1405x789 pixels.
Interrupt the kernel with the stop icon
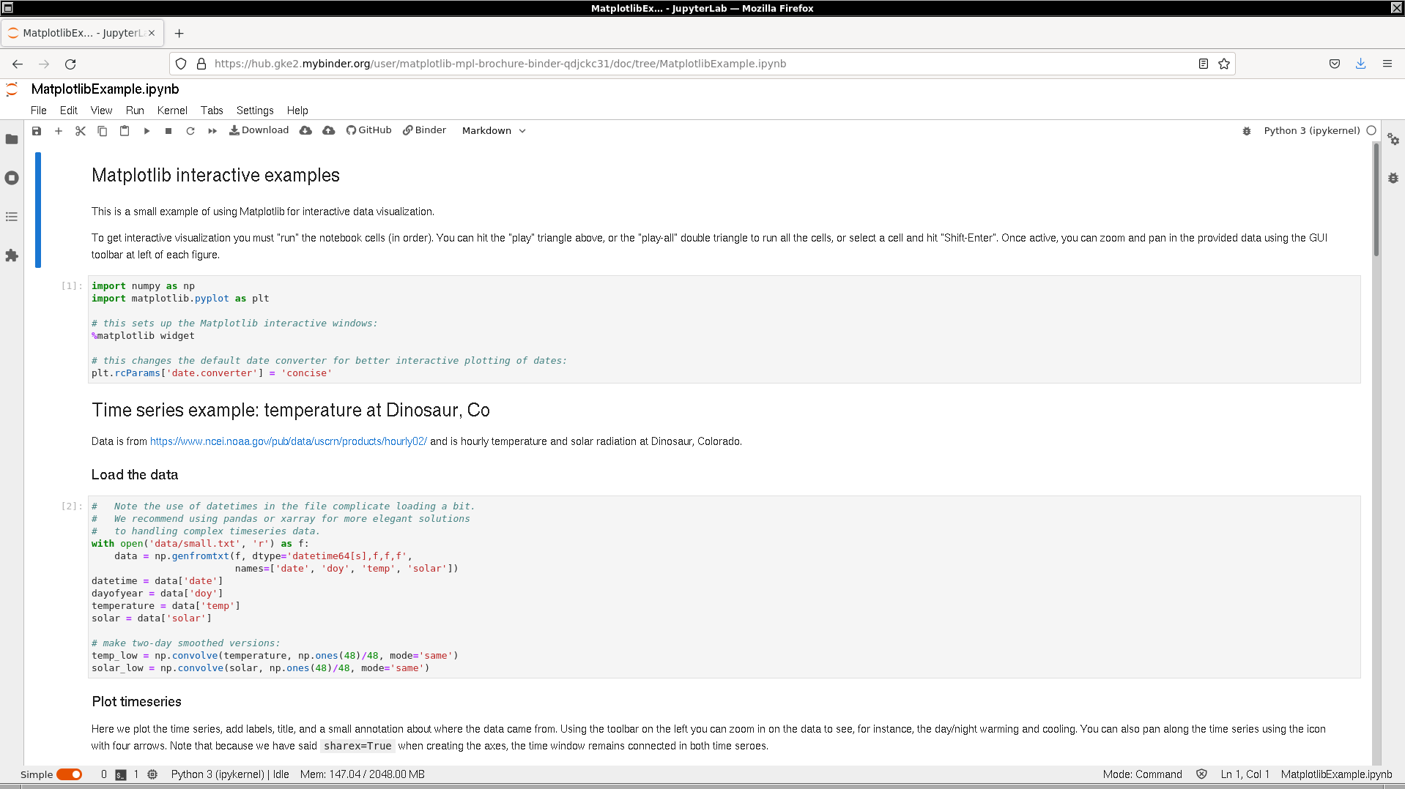(x=168, y=131)
